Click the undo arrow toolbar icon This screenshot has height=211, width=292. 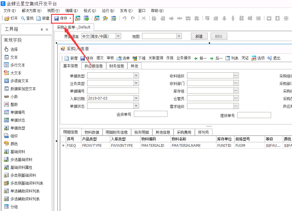click(x=124, y=18)
